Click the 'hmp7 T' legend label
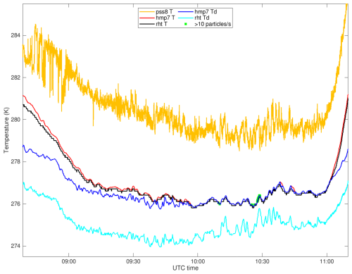The image size is (352, 274). click(x=165, y=18)
